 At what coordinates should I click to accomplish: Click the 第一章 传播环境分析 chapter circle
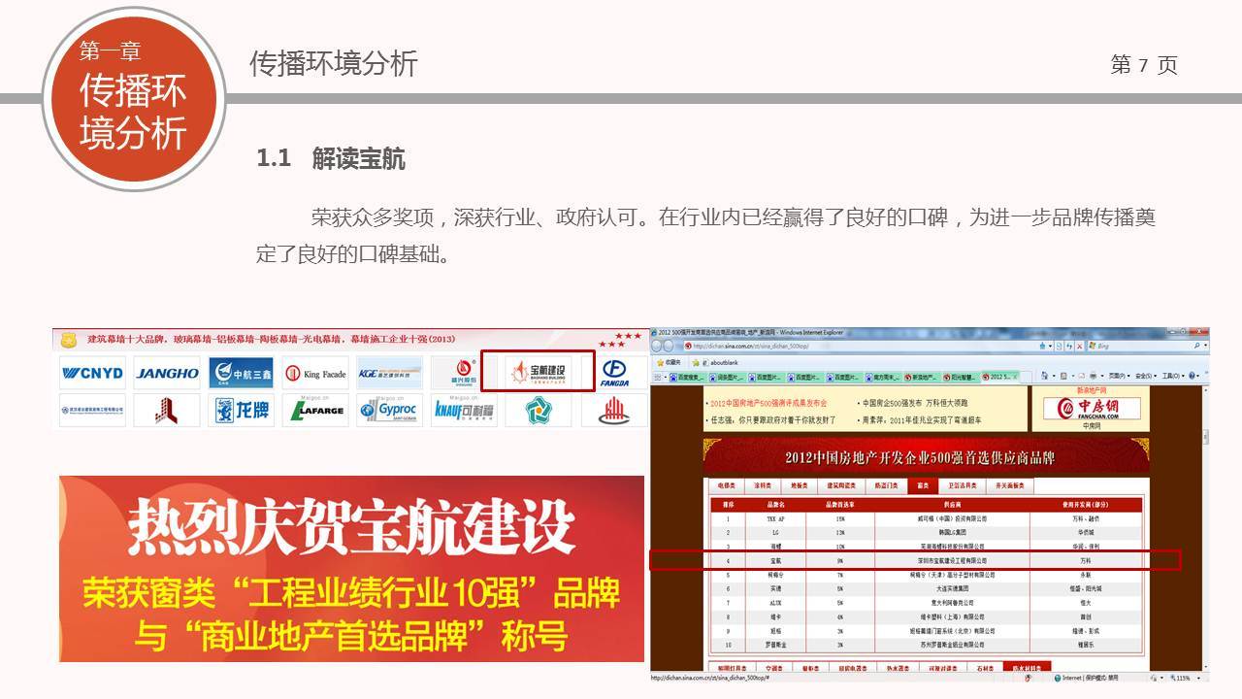tap(133, 99)
